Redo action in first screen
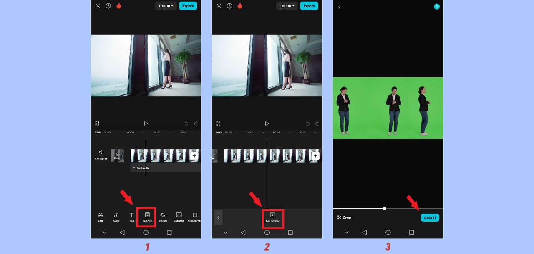Screen dimensions: 534x254 click(196, 123)
